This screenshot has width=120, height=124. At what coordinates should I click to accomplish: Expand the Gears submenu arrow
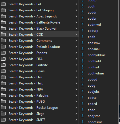coord(76,71)
